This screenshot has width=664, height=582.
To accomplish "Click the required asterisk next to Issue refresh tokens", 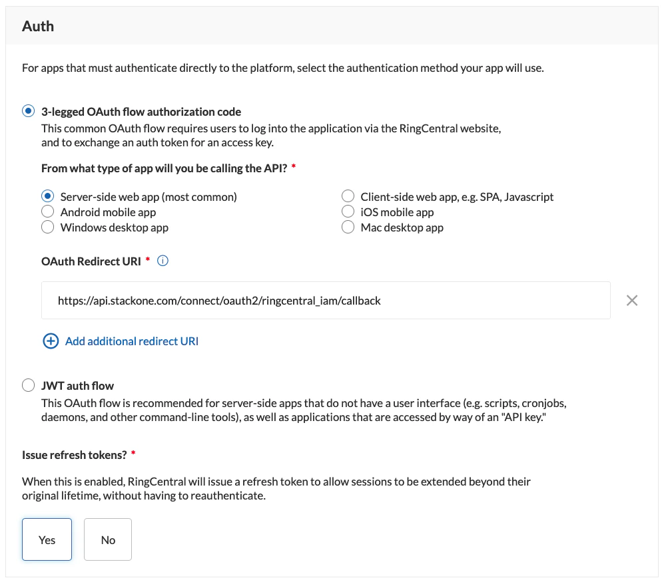I will [x=133, y=454].
